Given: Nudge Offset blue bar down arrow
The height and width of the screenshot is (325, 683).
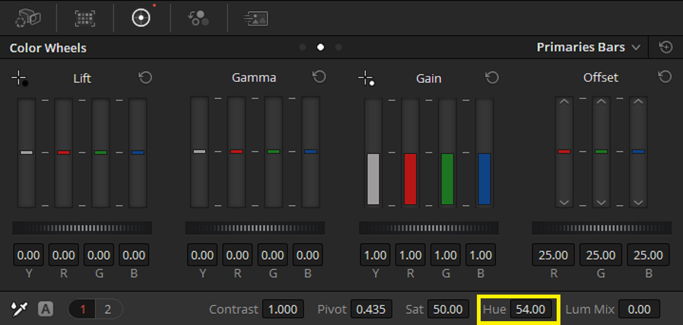Looking at the screenshot, I should [638, 202].
